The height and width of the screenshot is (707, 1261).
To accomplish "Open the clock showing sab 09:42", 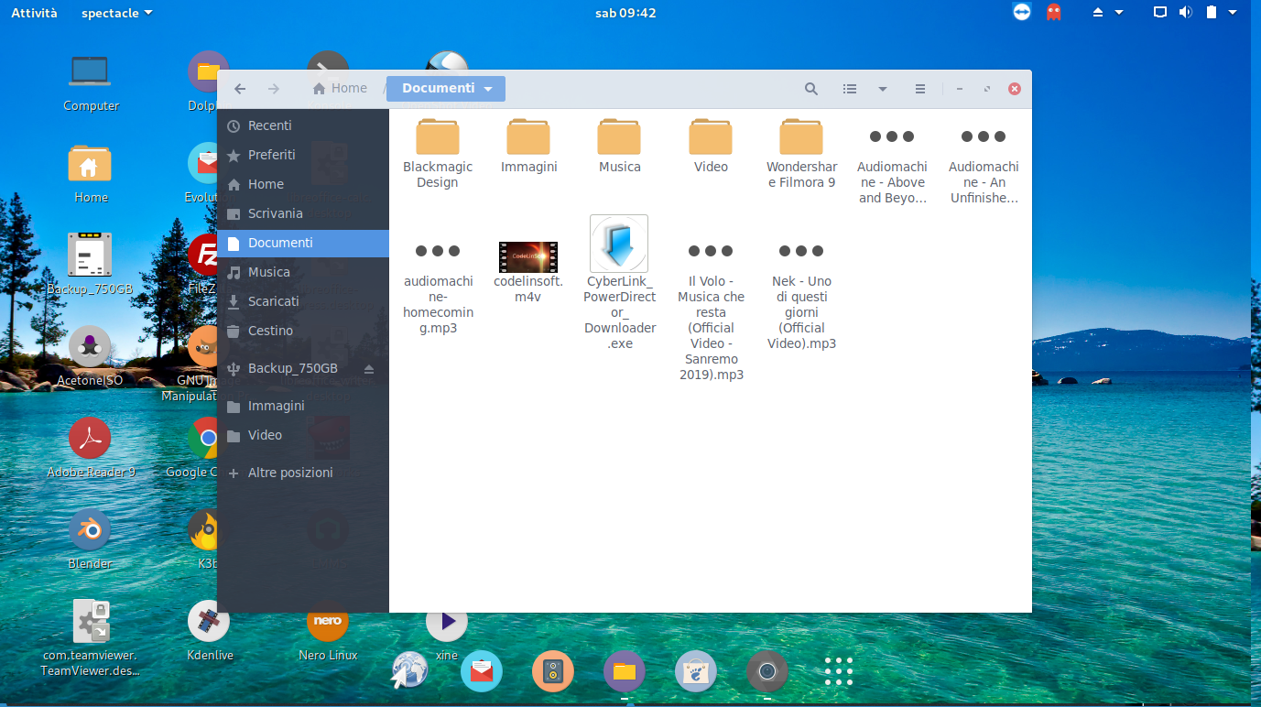I will tap(625, 13).
